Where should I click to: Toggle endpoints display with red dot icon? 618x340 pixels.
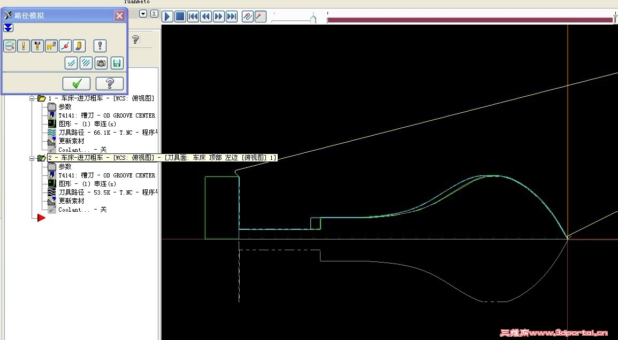pos(65,46)
